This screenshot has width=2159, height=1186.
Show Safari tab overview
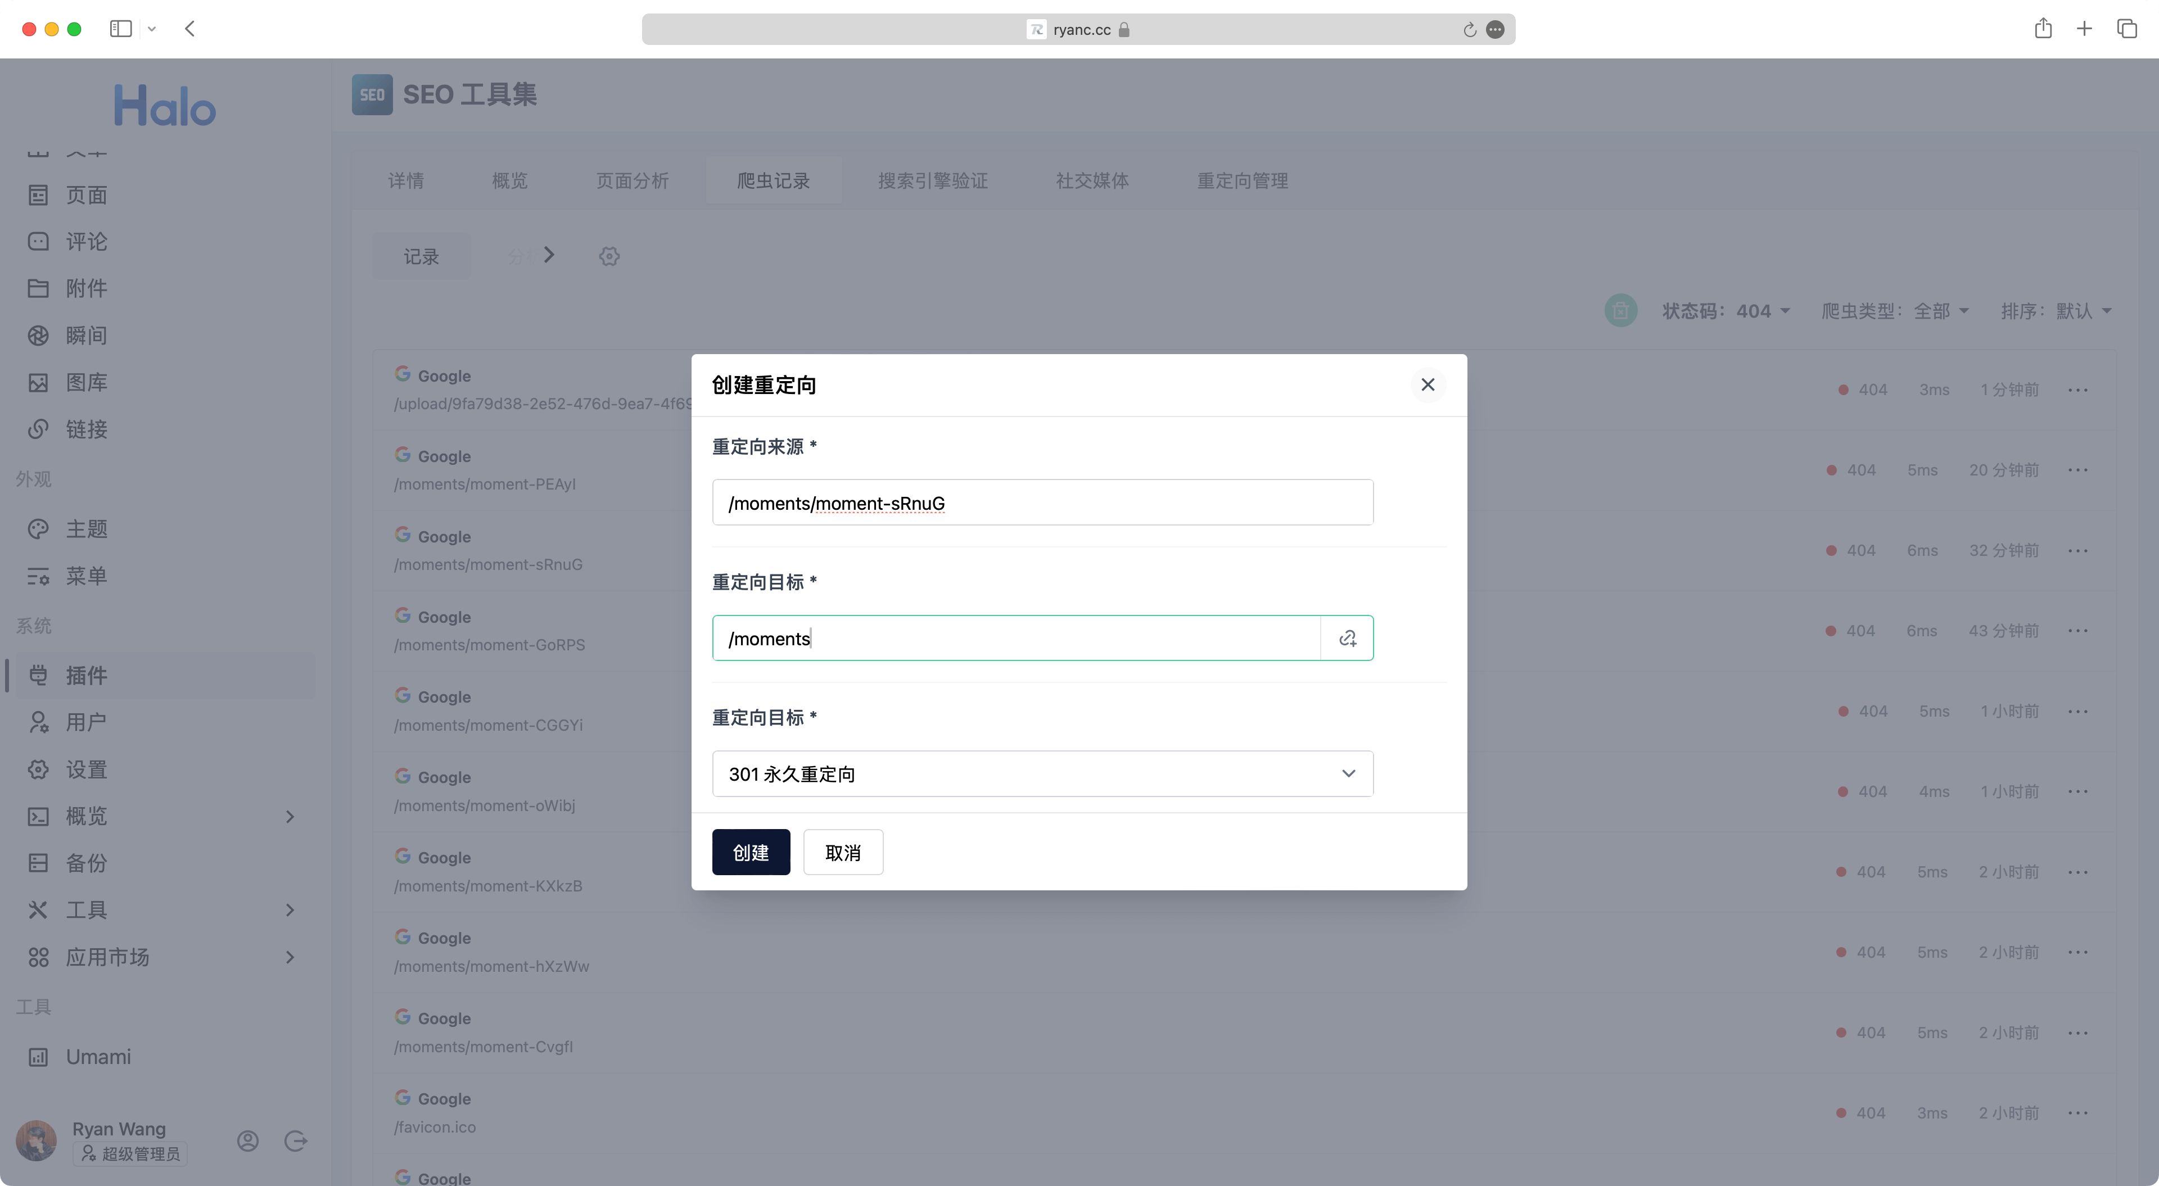(x=2126, y=29)
